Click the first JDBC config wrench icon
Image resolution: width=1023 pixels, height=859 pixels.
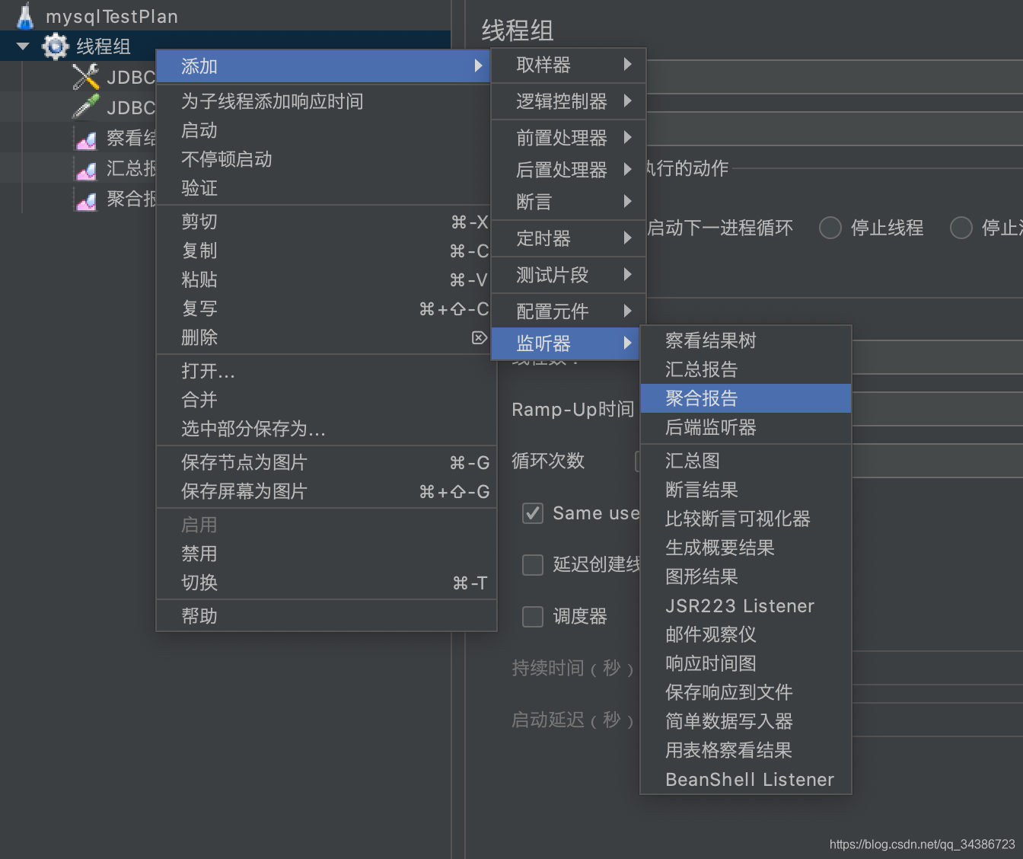point(86,77)
